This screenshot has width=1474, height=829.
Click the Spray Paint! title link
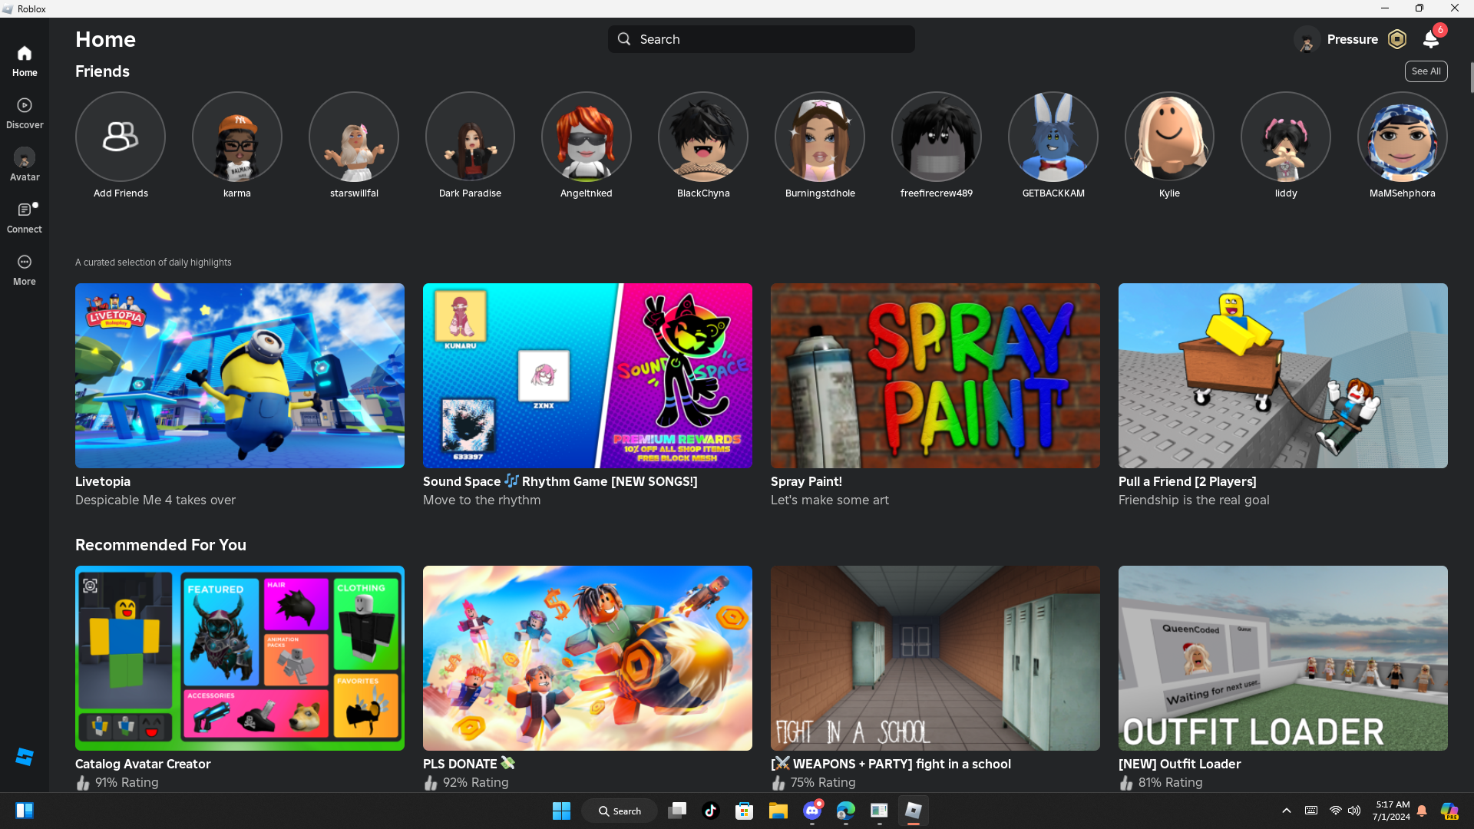806,481
